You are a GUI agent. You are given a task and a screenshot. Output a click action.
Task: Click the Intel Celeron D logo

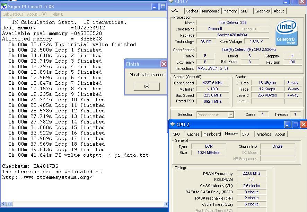tap(287, 33)
